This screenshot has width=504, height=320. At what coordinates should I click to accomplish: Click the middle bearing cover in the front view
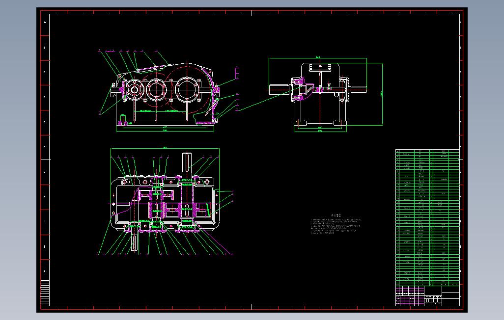pyautogui.click(x=156, y=89)
